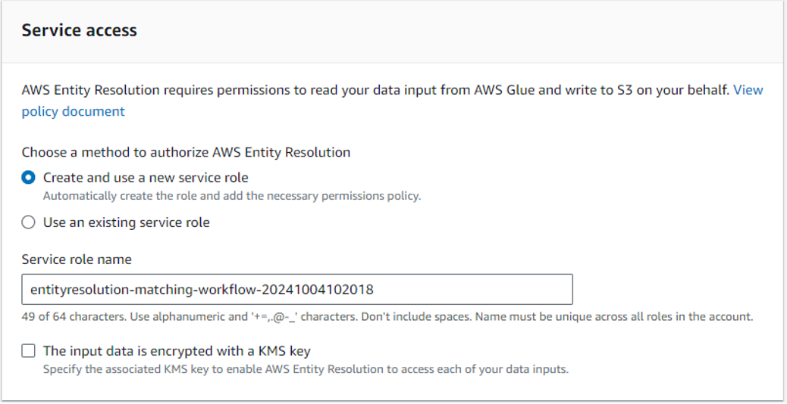Click the 'Choose a method to authorize' text
Viewport: 787px width, 404px height.
point(186,152)
